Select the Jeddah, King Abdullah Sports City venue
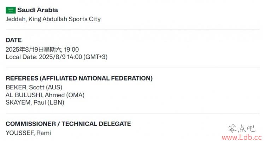Viewport: 265px width, 141px height. (x=53, y=19)
